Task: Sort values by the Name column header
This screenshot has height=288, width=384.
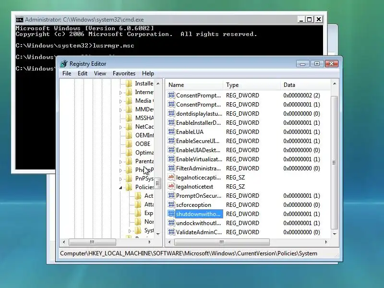Action: [x=194, y=85]
